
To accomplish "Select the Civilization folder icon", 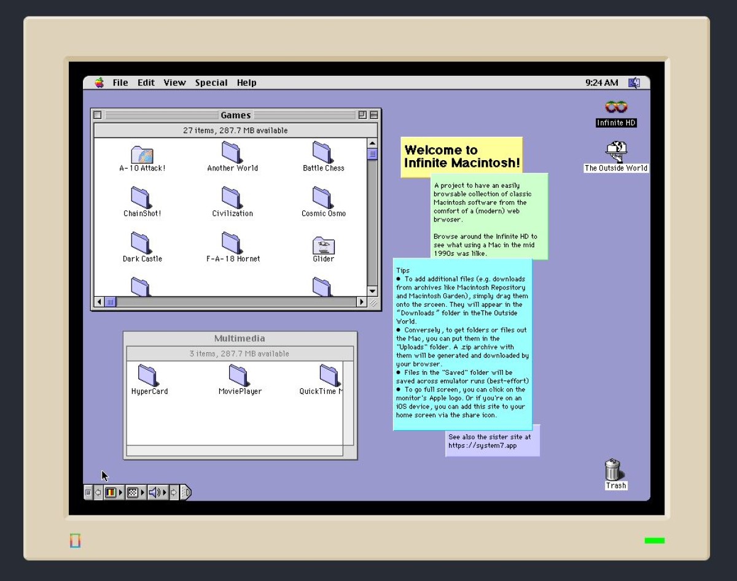I will pyautogui.click(x=232, y=198).
